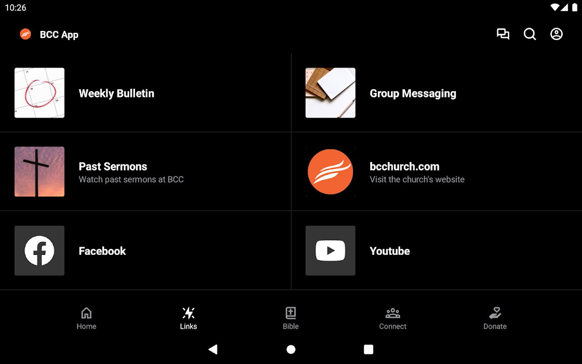Go to the Connect tab
Image resolution: width=582 pixels, height=364 pixels.
(x=393, y=318)
